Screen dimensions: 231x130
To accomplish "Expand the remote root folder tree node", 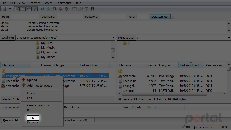I will 120,43.
